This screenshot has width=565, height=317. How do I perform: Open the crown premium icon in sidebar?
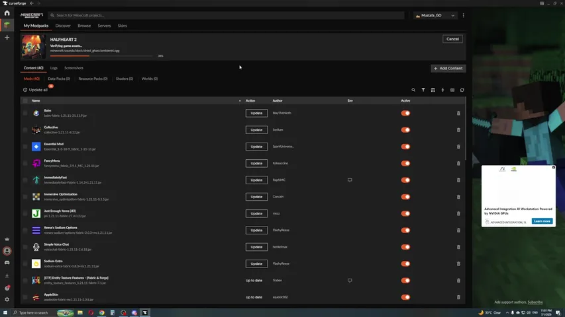7,239
